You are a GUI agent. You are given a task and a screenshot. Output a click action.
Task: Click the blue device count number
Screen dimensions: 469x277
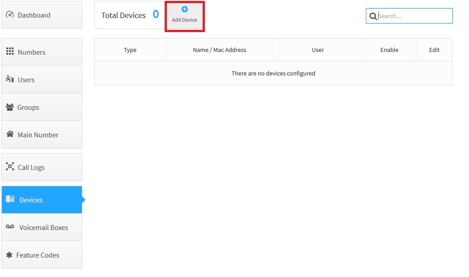pos(156,14)
